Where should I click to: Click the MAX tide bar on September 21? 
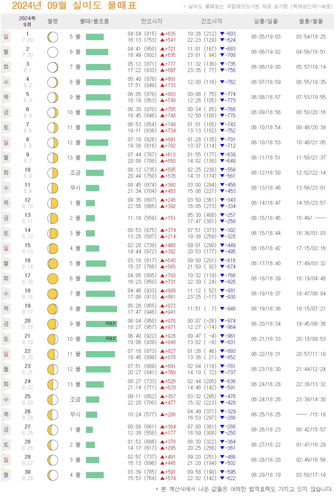[101, 339]
